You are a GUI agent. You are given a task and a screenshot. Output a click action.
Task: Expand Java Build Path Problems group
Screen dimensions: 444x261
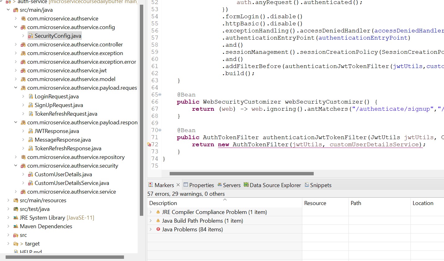click(151, 220)
